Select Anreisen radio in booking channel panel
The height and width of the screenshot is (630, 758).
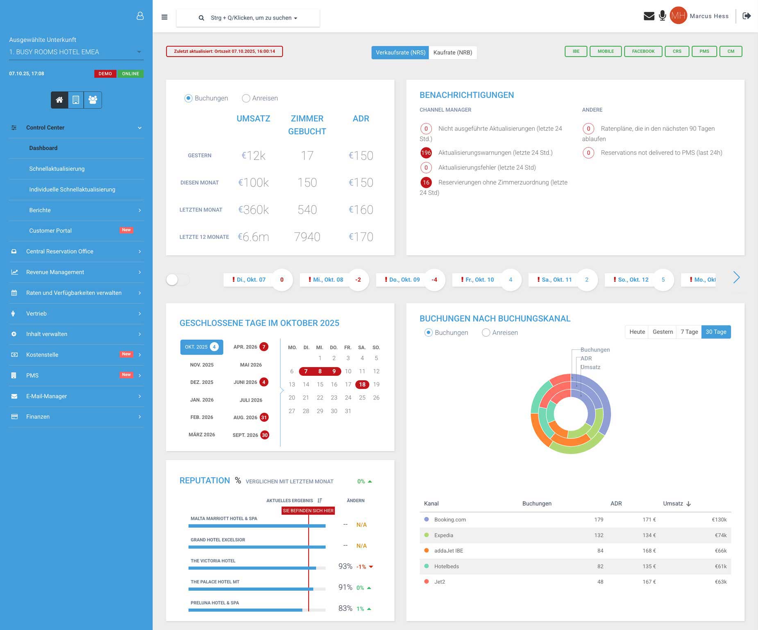(x=486, y=333)
